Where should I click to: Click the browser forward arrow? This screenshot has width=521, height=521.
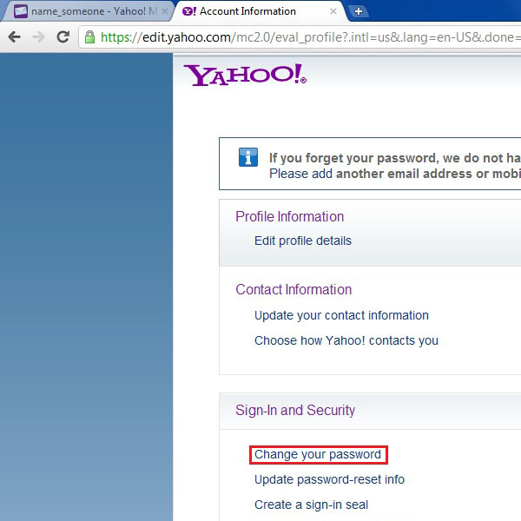tap(38, 36)
